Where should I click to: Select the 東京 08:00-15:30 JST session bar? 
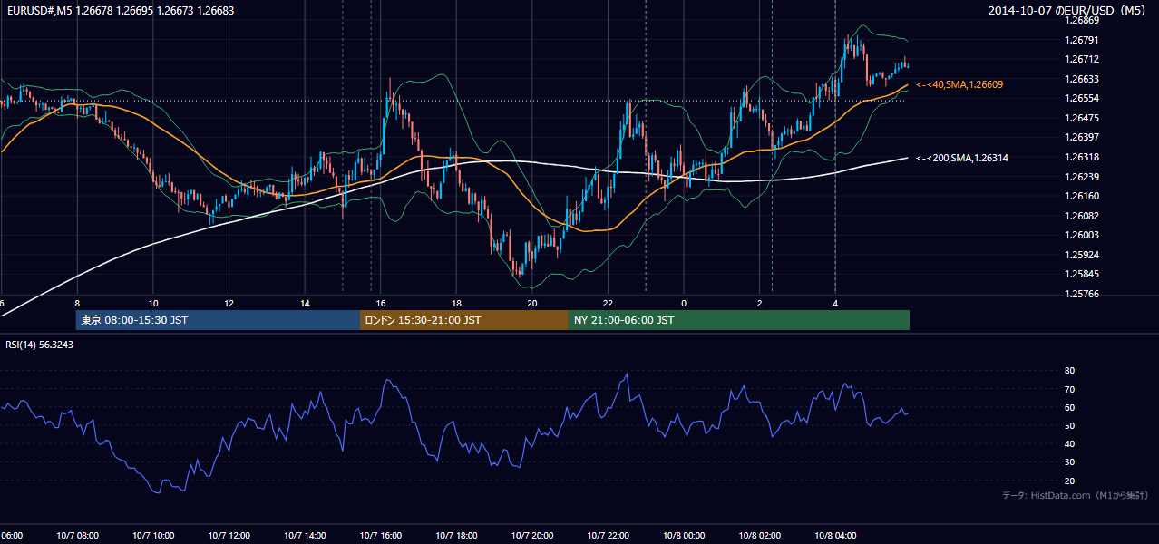point(218,320)
